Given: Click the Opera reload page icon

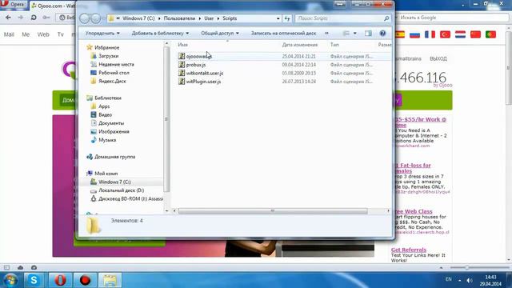Looking at the screenshot, I should [34, 18].
